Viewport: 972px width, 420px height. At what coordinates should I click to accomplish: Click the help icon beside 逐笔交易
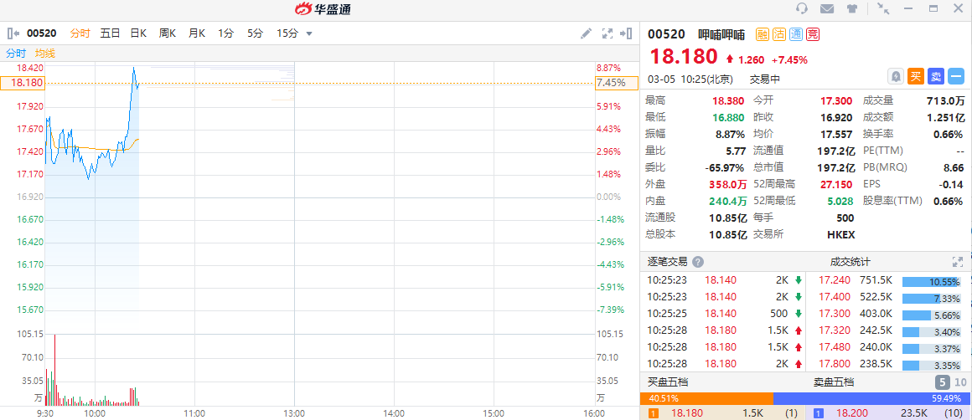pos(698,261)
